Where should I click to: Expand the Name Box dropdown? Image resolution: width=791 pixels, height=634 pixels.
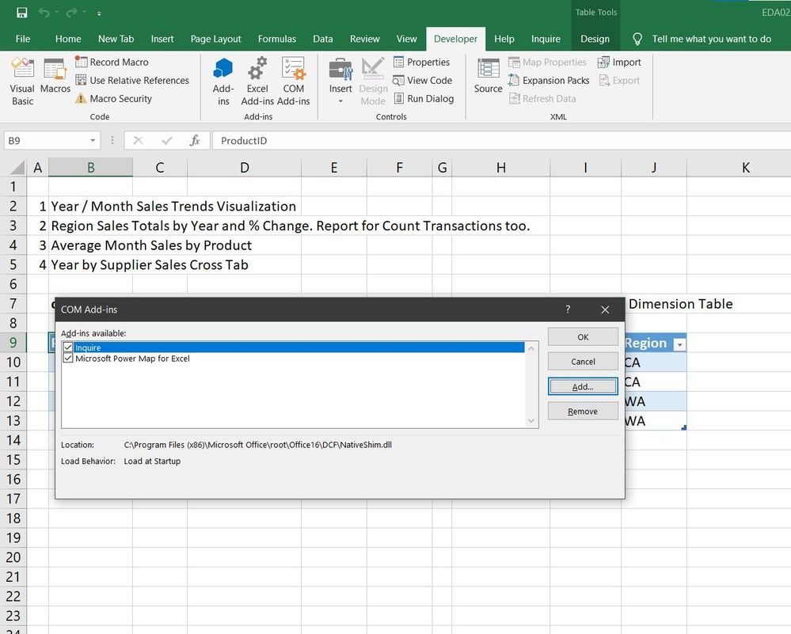93,140
